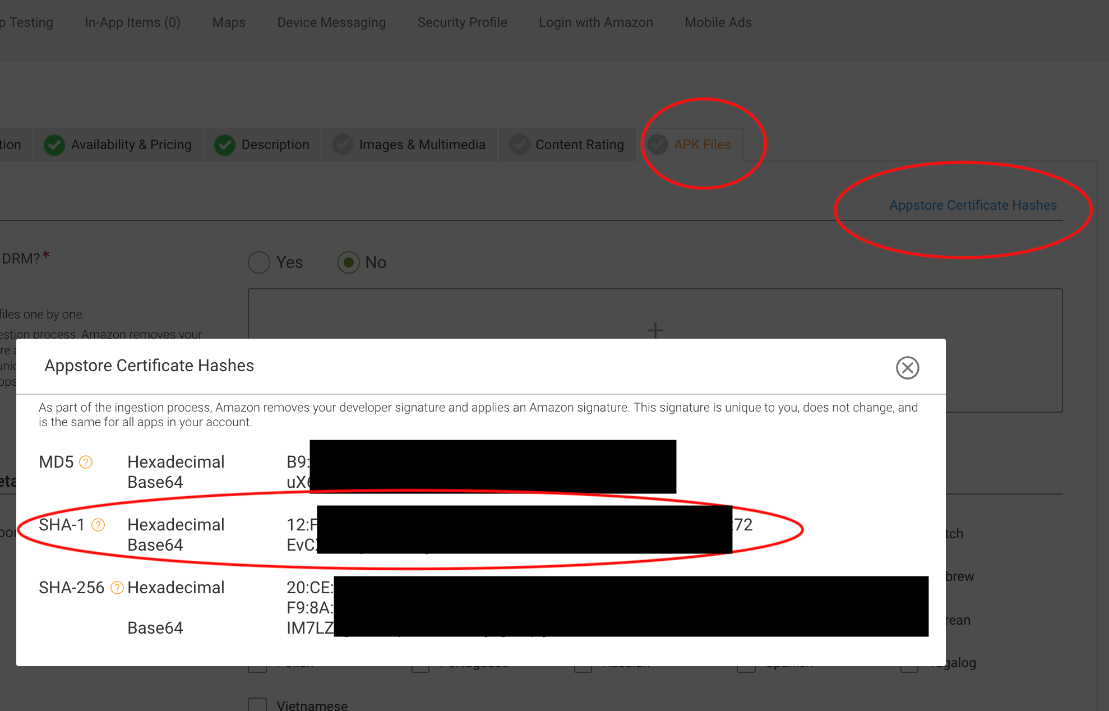Close the Appstore Certificate Hashes dialog
1109x711 pixels.
point(907,368)
